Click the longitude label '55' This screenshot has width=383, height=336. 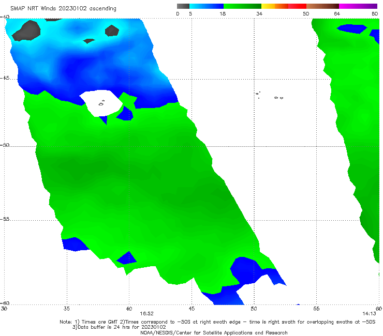(316, 309)
